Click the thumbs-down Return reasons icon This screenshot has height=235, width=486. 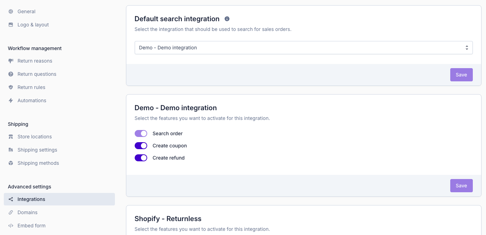pyautogui.click(x=11, y=61)
